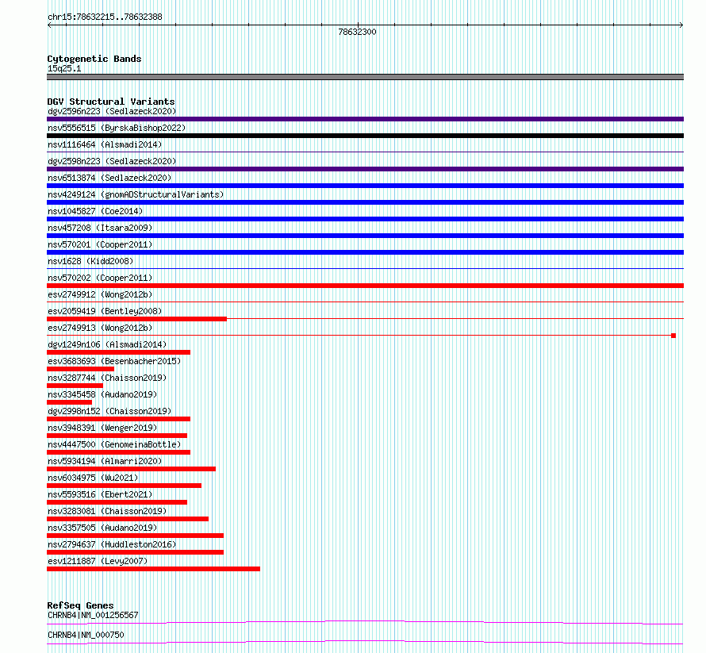Click the esv1211887 (Levy2007) label
This screenshot has width=706, height=653.
click(x=98, y=561)
